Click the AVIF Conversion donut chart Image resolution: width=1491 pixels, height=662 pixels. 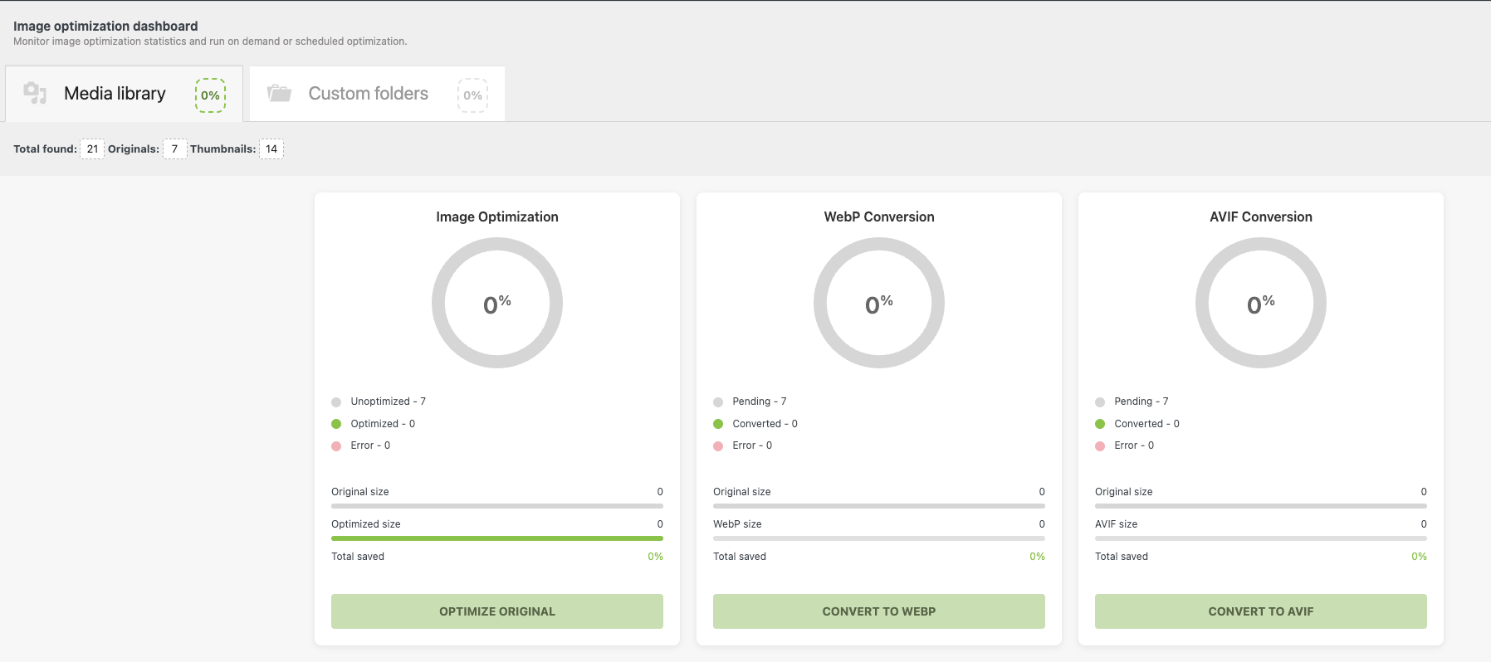(1260, 303)
